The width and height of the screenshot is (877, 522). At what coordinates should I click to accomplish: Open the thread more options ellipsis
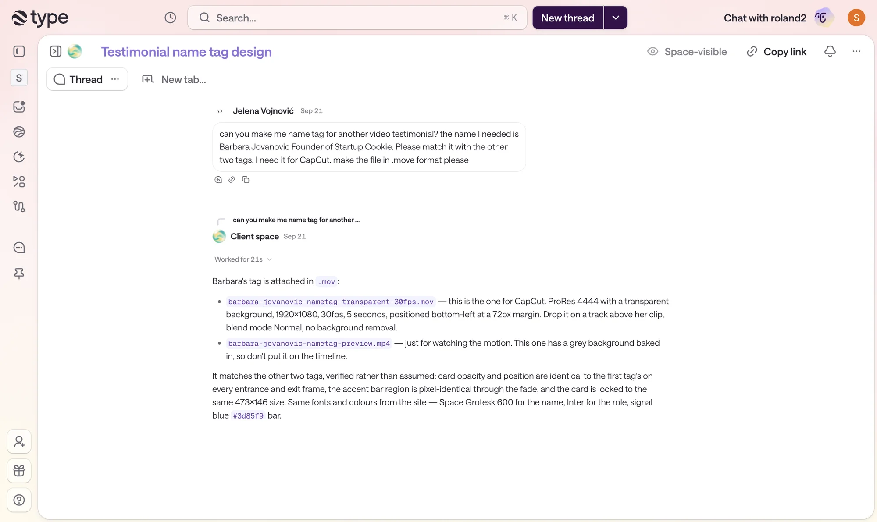tap(856, 51)
